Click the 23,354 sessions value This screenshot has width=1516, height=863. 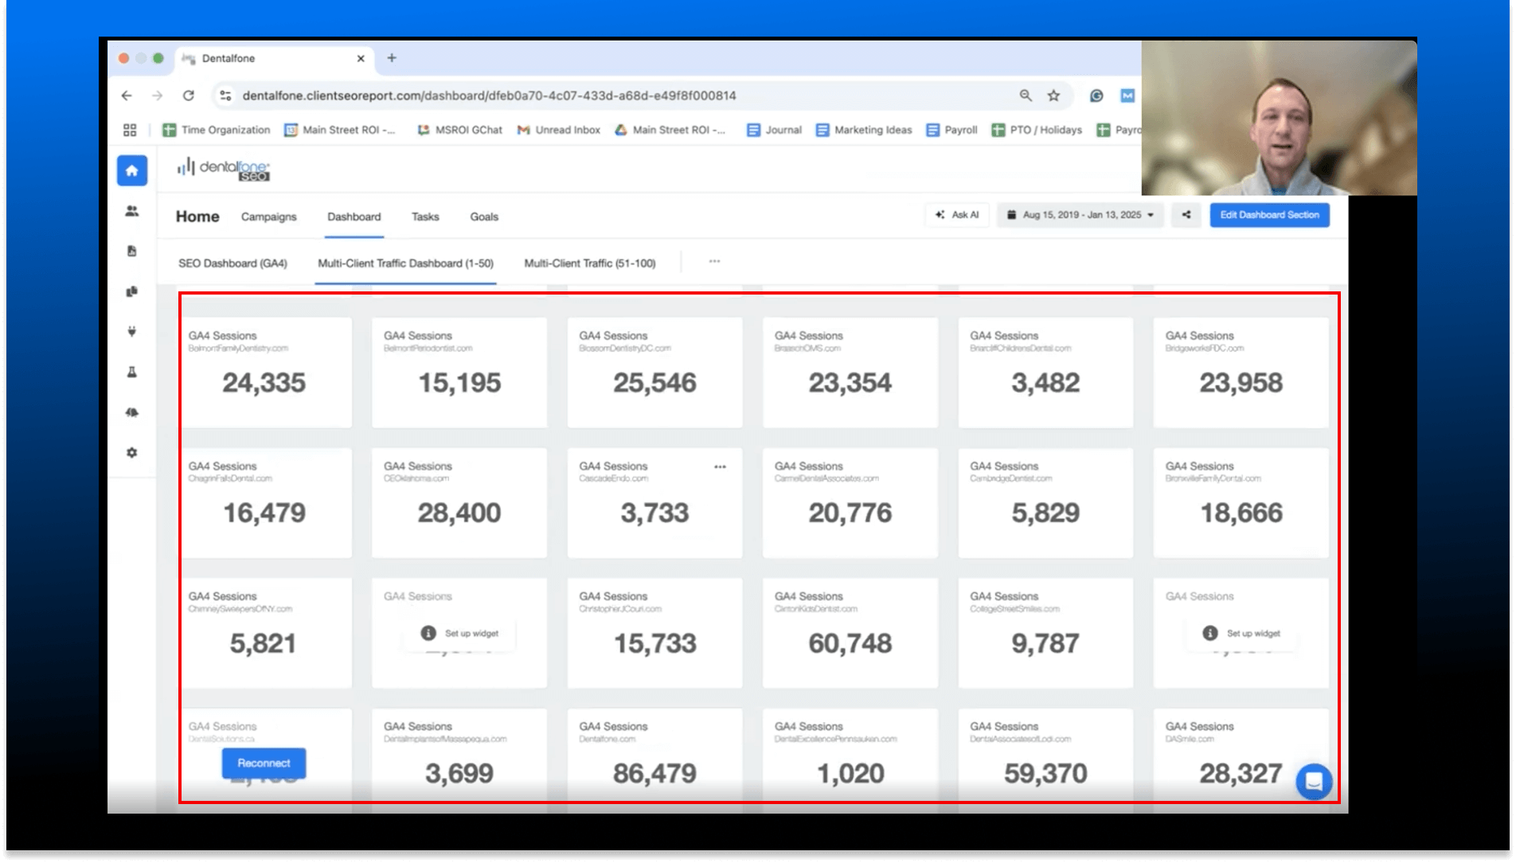[x=850, y=383]
